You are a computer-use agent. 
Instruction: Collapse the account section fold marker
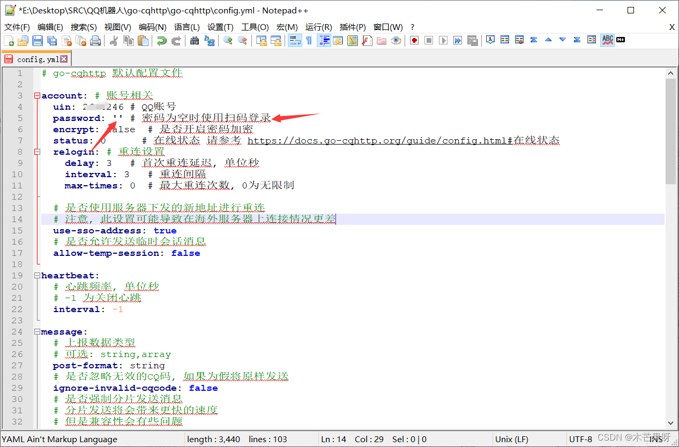pyautogui.click(x=37, y=96)
